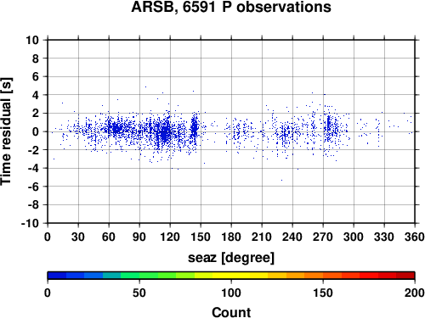Click the dark red end of the colorbar
Image resolution: width=425 pixels, height=318 pixels.
[x=405, y=276]
